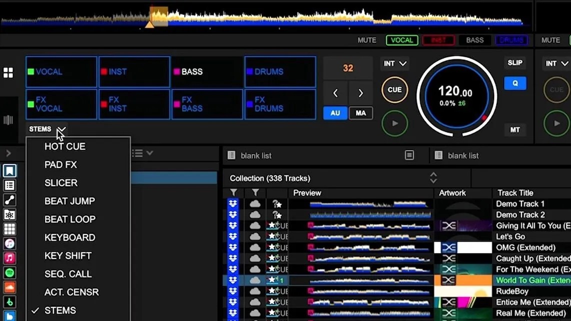The height and width of the screenshot is (321, 571).
Task: Select the RudeBoy track in the collection
Action: 512,291
